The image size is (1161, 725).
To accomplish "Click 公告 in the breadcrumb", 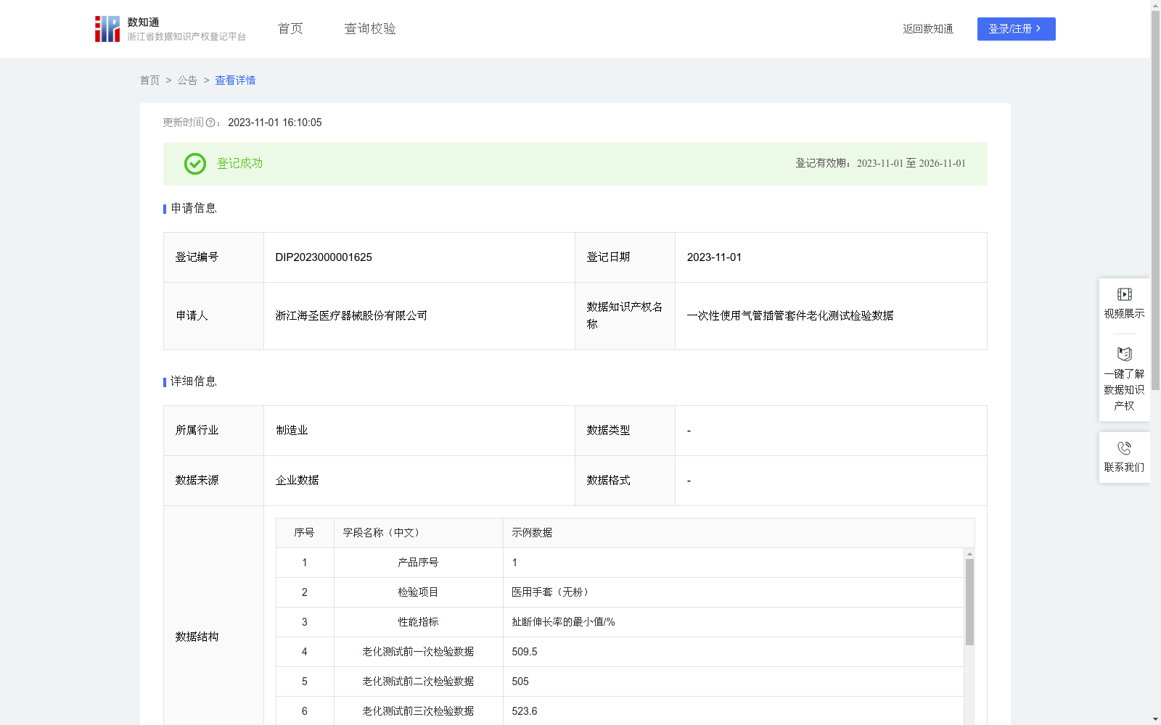I will (x=187, y=80).
